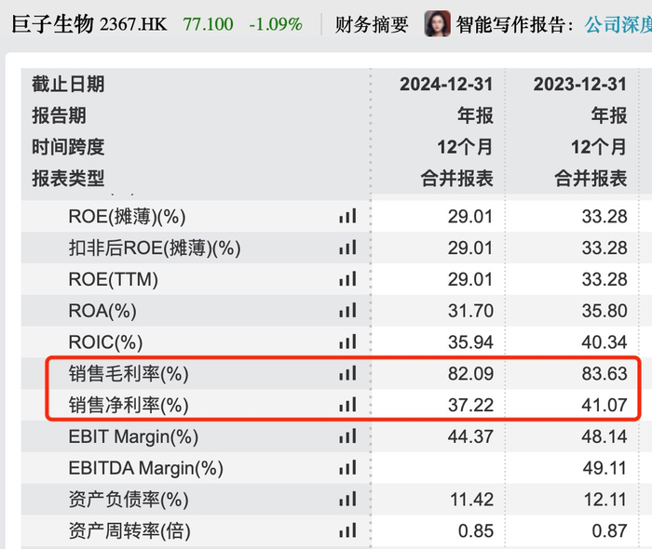The image size is (652, 549).
Task: Show bar chart for ROA(%)
Action: point(347,310)
